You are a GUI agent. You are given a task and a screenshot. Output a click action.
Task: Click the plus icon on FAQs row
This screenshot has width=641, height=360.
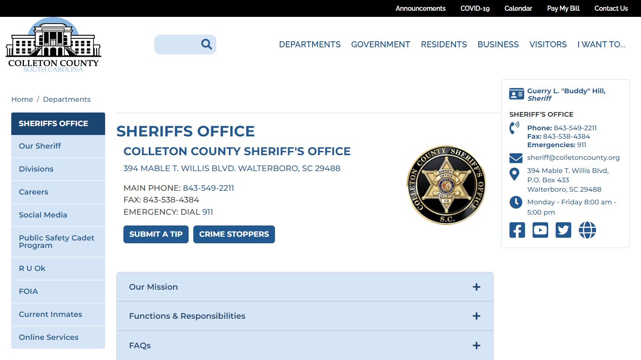(476, 345)
